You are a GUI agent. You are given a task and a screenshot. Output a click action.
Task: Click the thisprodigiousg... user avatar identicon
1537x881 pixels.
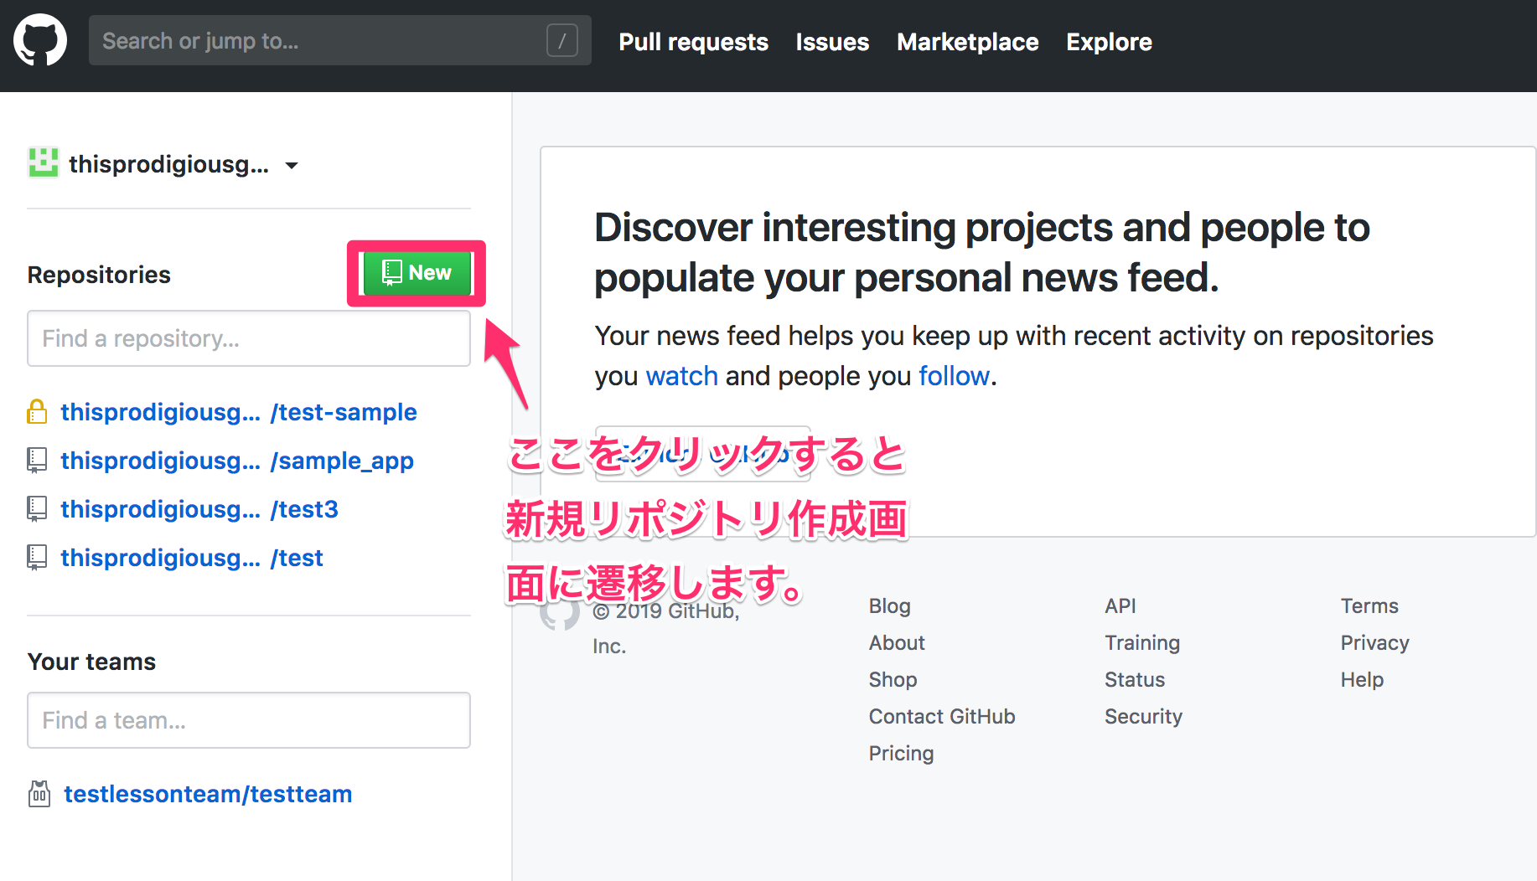coord(43,162)
